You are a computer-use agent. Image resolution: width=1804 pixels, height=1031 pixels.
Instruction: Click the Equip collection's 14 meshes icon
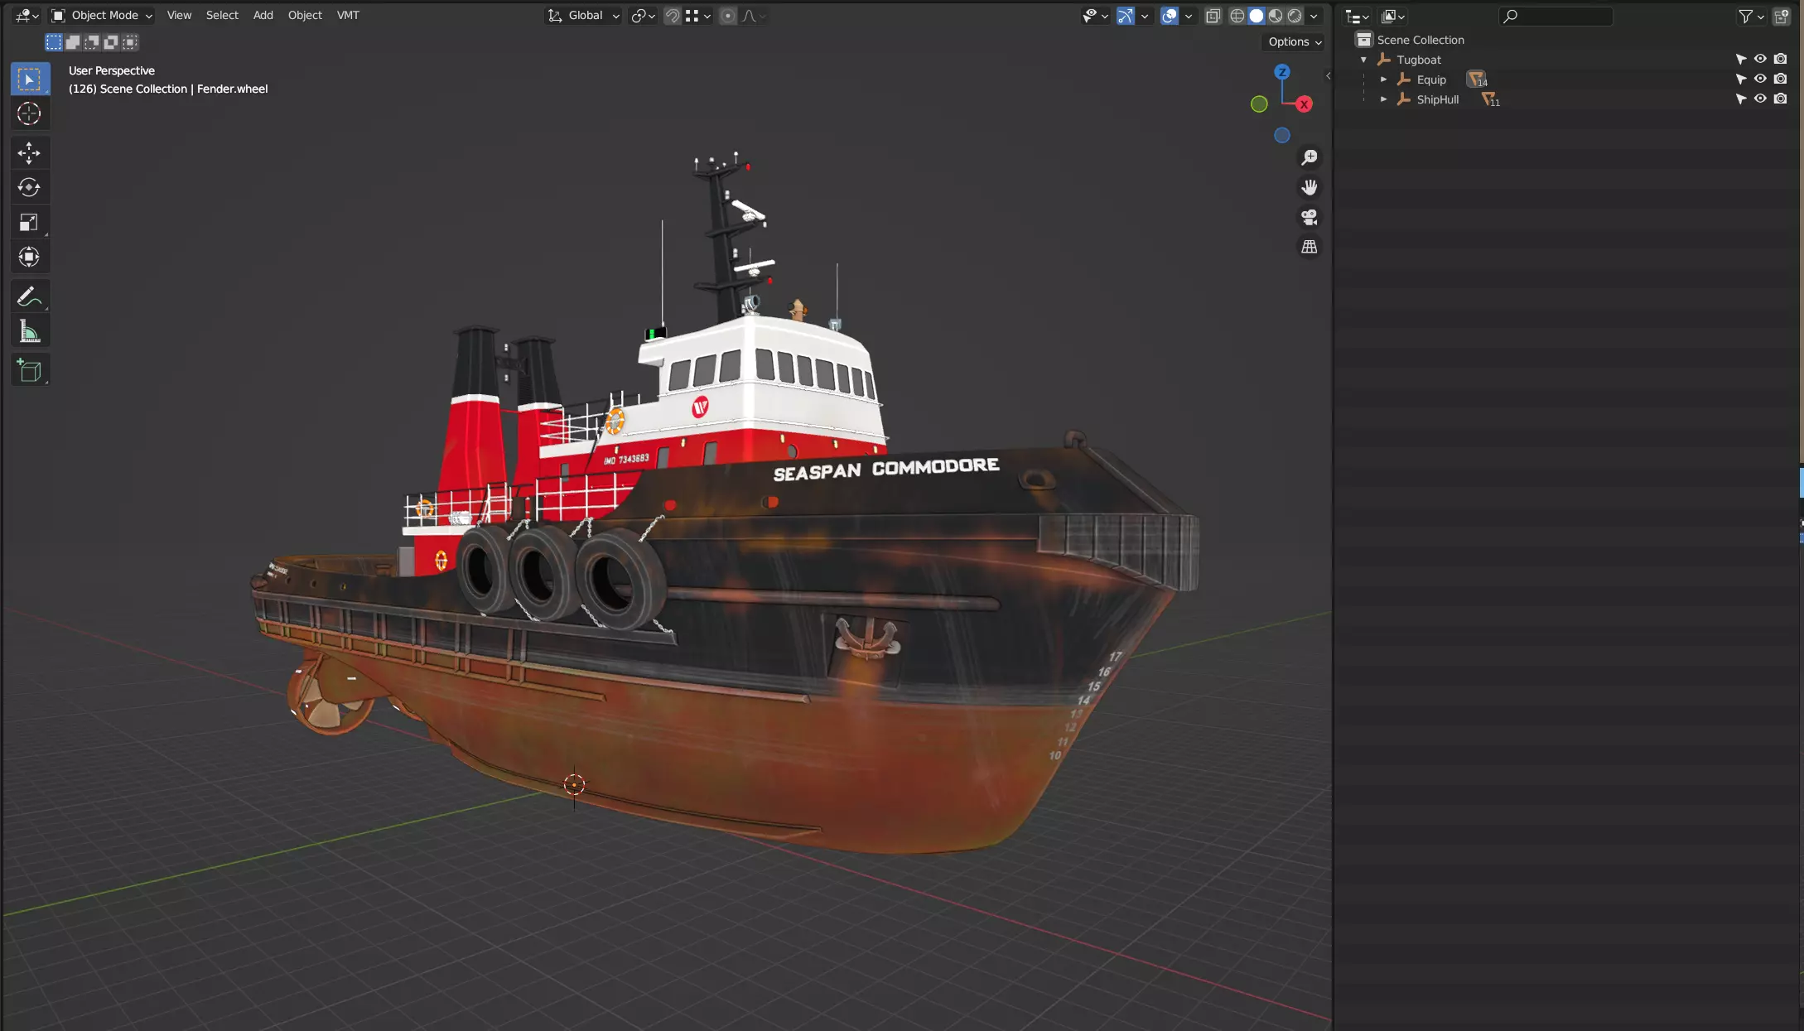(x=1477, y=79)
